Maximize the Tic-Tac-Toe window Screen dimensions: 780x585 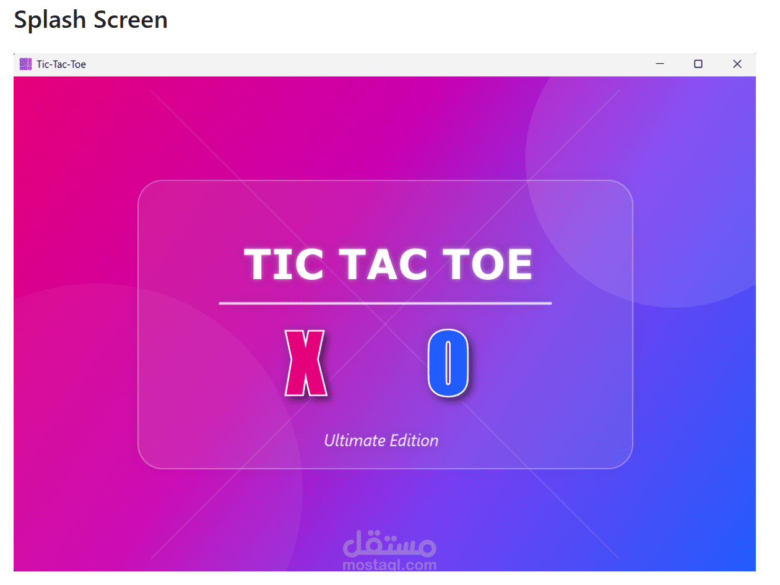coord(698,64)
